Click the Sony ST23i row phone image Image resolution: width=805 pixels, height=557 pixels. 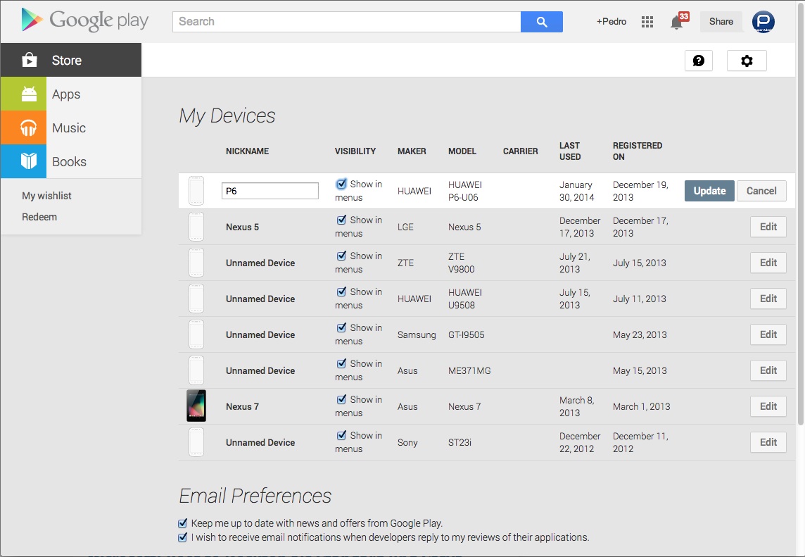pos(196,442)
